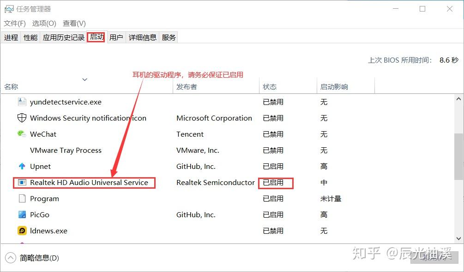Open the 选项(O) menu
464x272 pixels.
44,23
